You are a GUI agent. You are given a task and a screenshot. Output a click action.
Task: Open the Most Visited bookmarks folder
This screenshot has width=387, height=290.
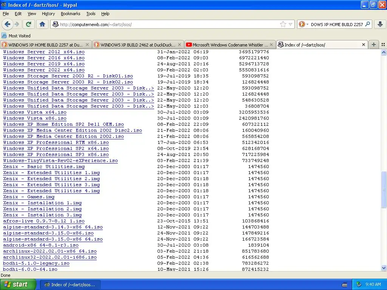click(16, 36)
